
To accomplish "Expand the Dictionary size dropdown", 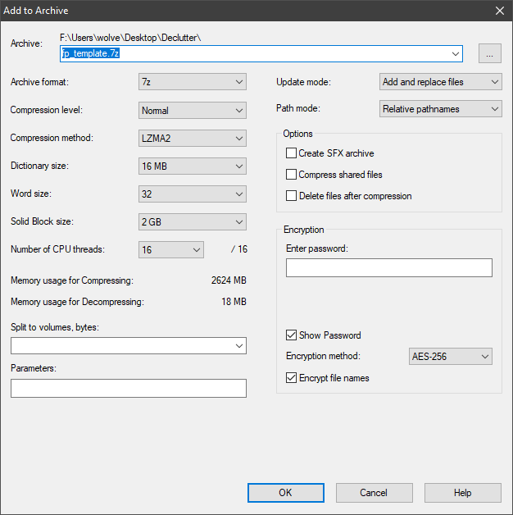I will point(193,166).
